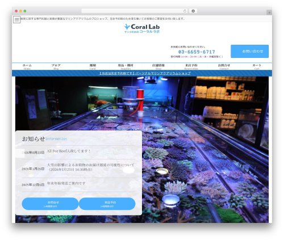Click the circular icon beside the address bar
Viewport: 284px width, 240px height.
point(193,11)
